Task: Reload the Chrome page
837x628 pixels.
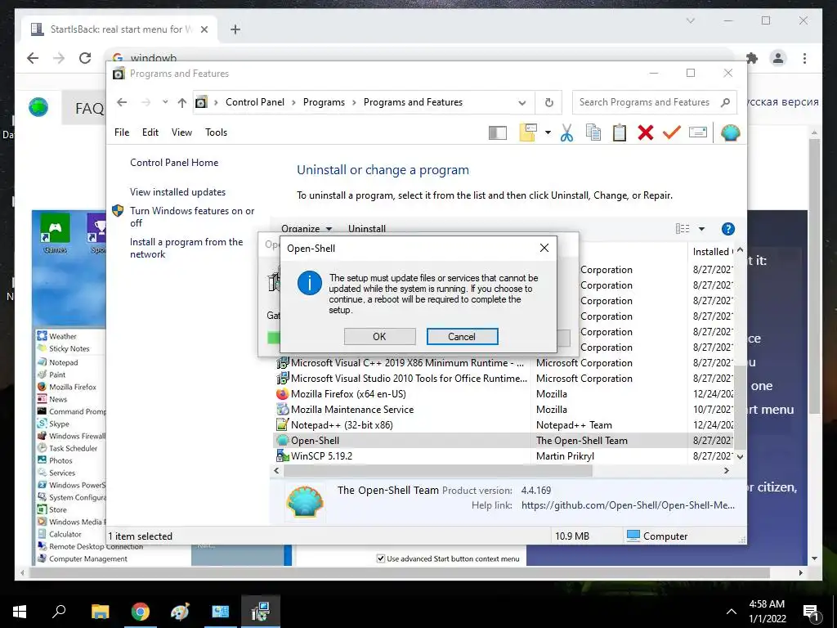Action: 85,58
